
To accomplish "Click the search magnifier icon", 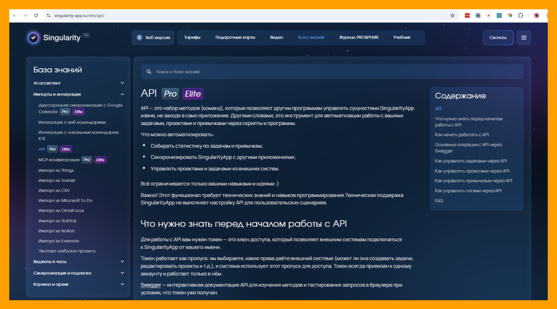I will (149, 72).
